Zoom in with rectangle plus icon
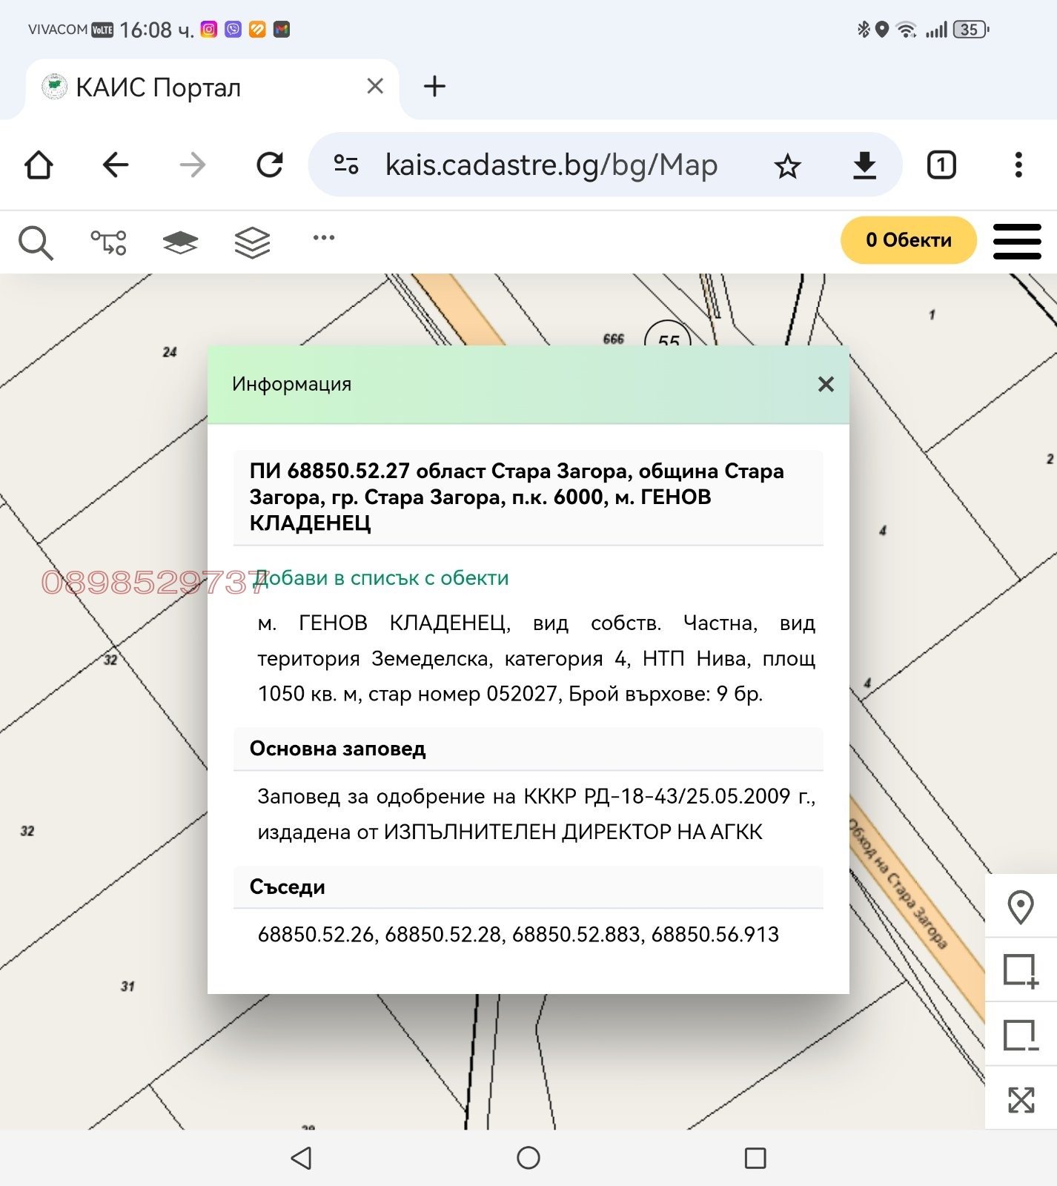 [1021, 970]
